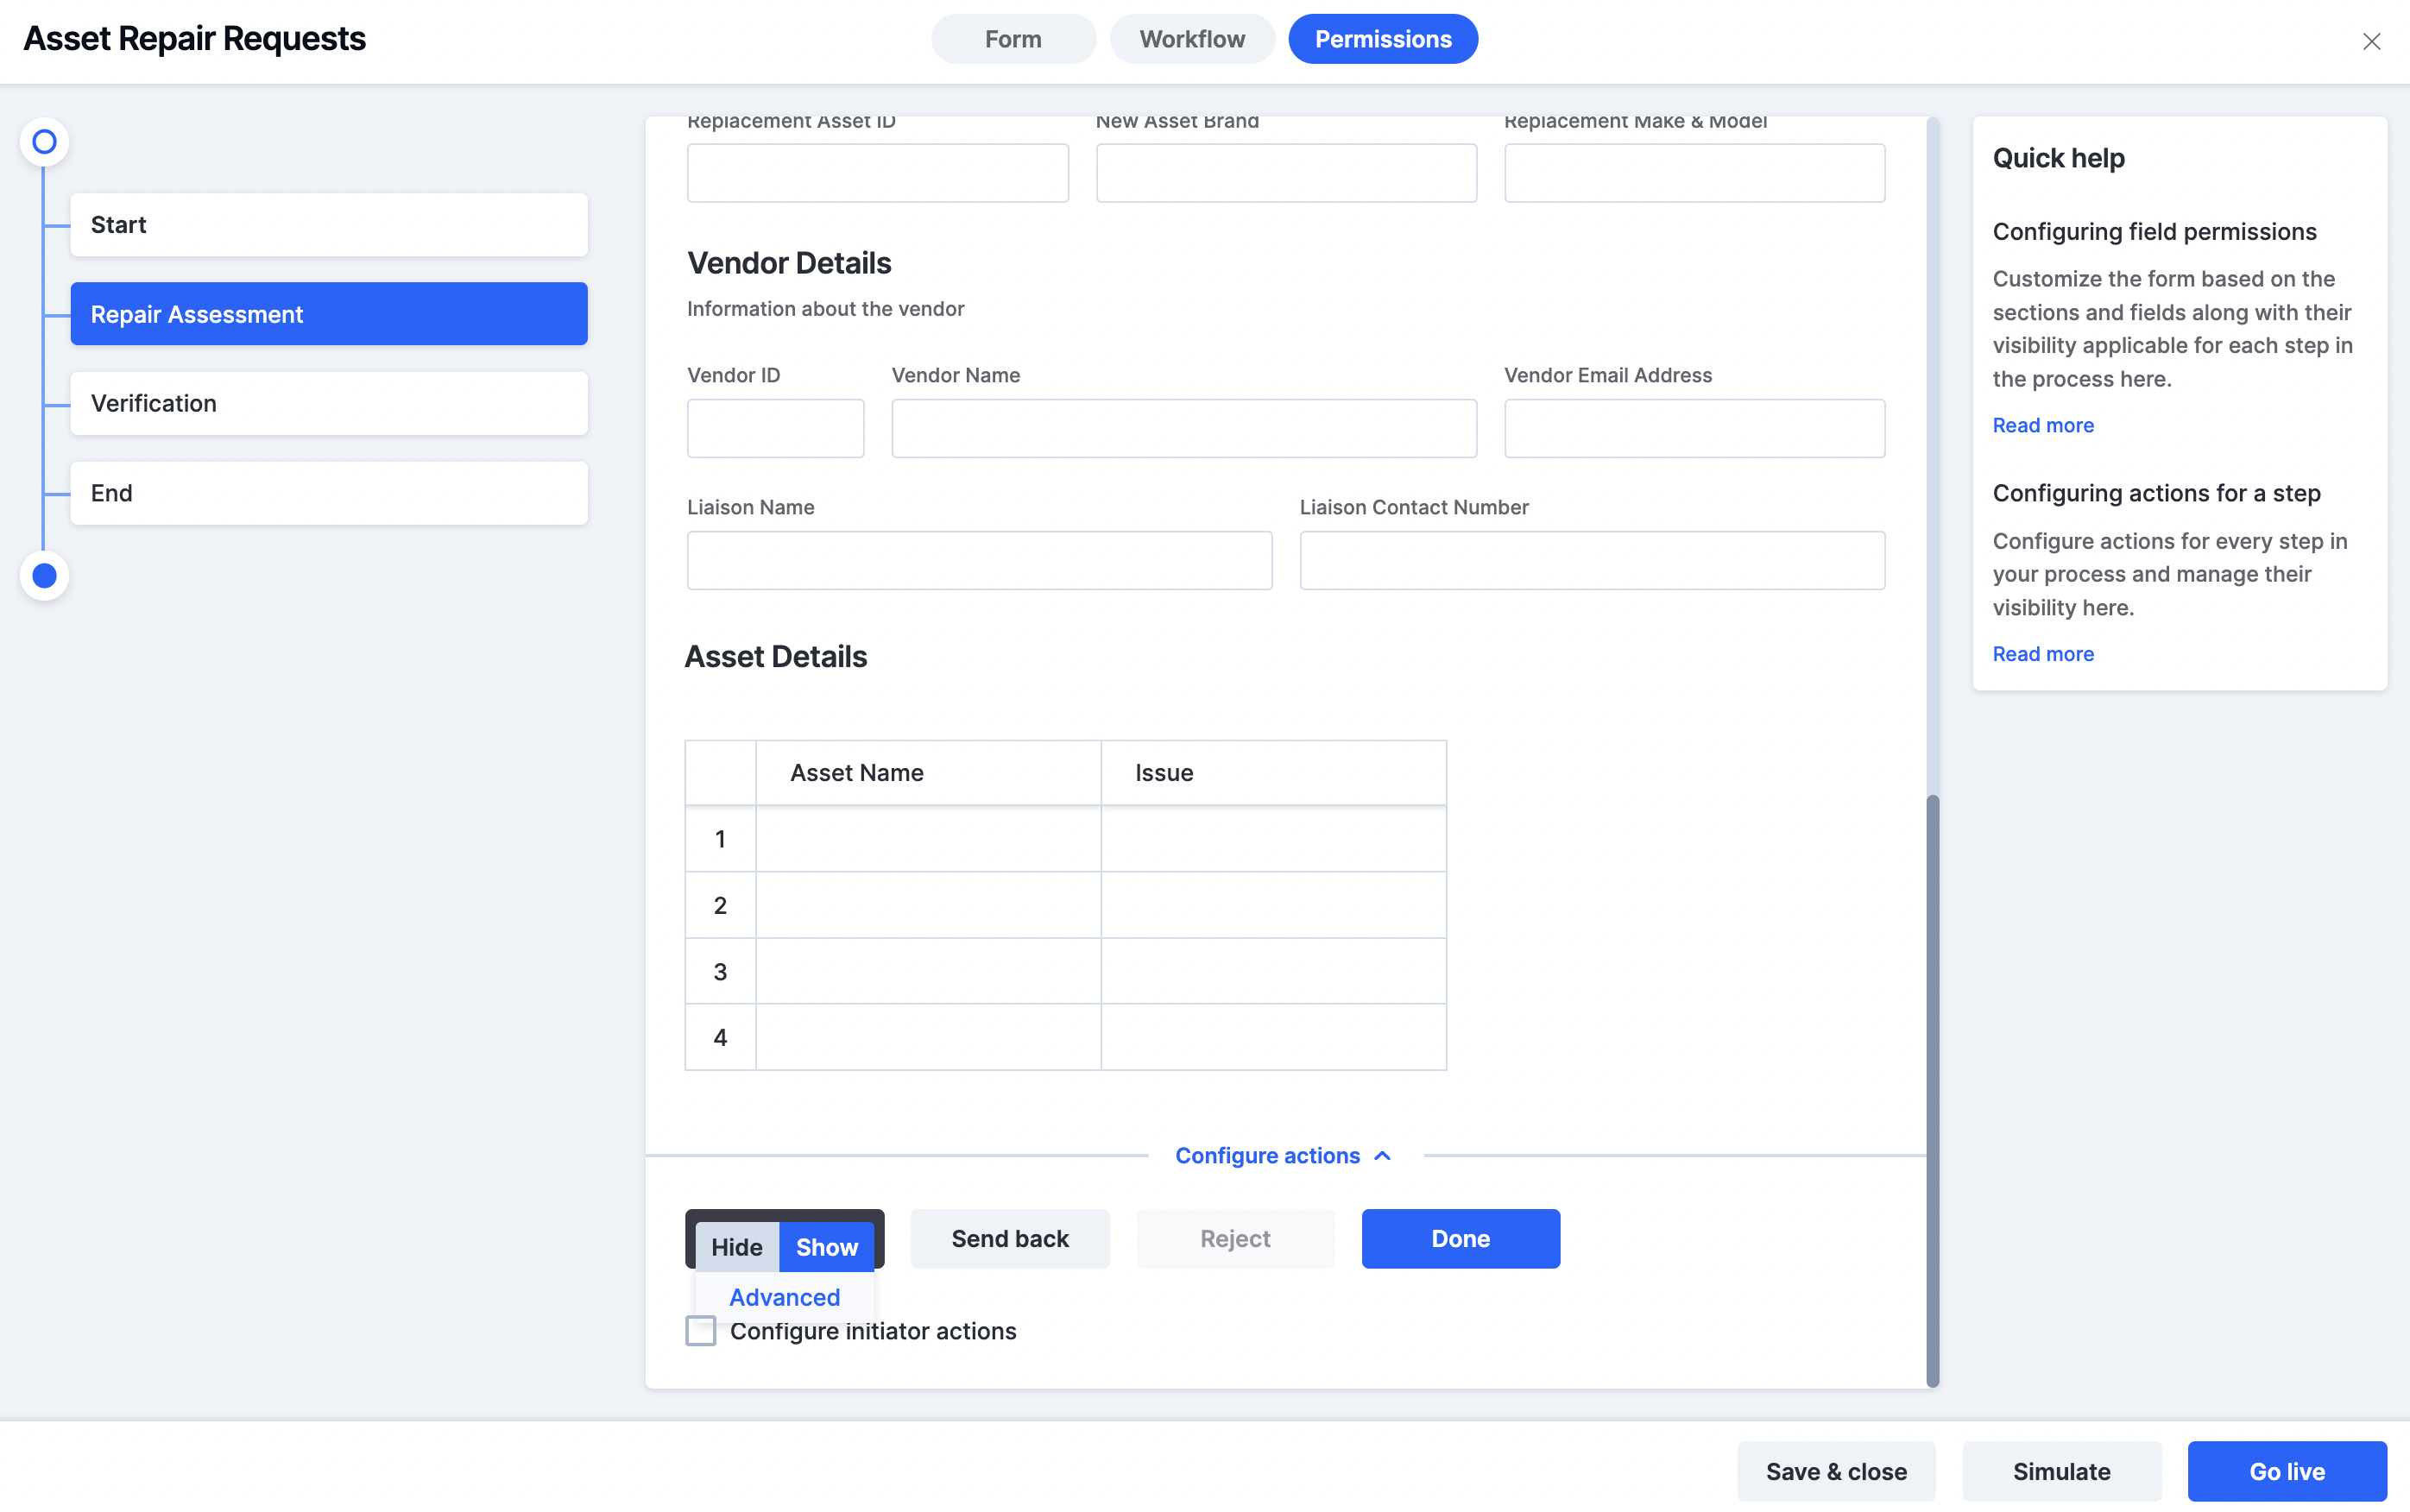Click the form's vertical scrollbar
2410x1512 pixels.
pos(1932,1090)
